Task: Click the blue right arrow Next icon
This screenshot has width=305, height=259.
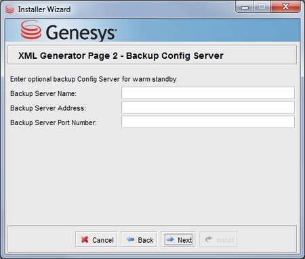Action: coord(170,239)
